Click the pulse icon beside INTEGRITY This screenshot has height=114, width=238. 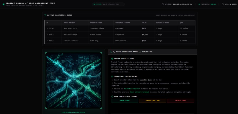[x=199, y=4]
